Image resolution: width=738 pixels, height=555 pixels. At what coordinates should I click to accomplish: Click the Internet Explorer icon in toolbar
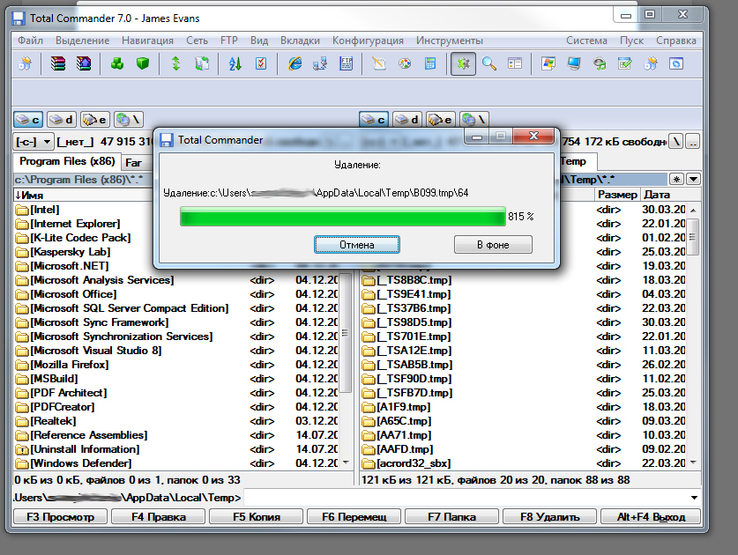(294, 63)
